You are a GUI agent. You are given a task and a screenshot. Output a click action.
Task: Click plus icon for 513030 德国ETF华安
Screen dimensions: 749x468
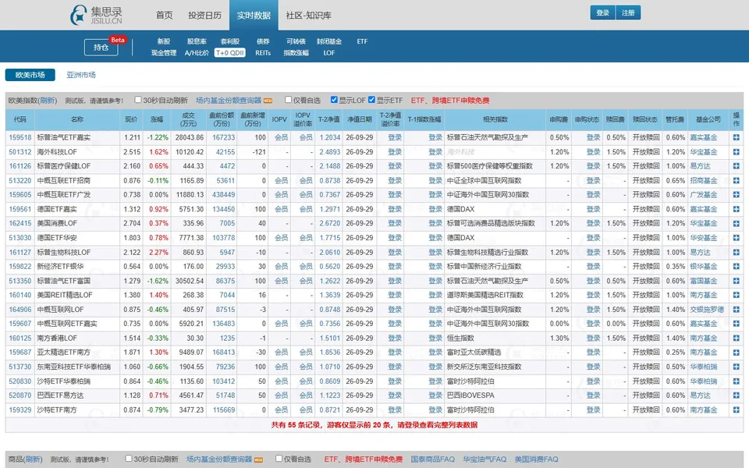tap(736, 238)
